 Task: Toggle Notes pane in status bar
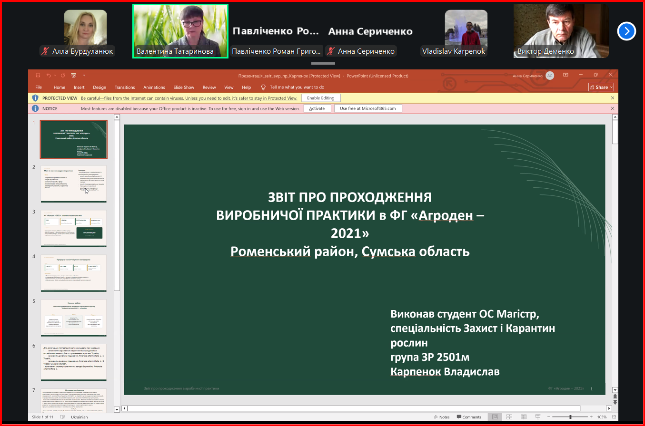pos(441,417)
